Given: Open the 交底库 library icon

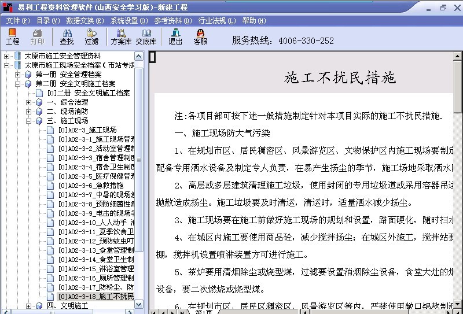Looking at the screenshot, I should (146, 37).
